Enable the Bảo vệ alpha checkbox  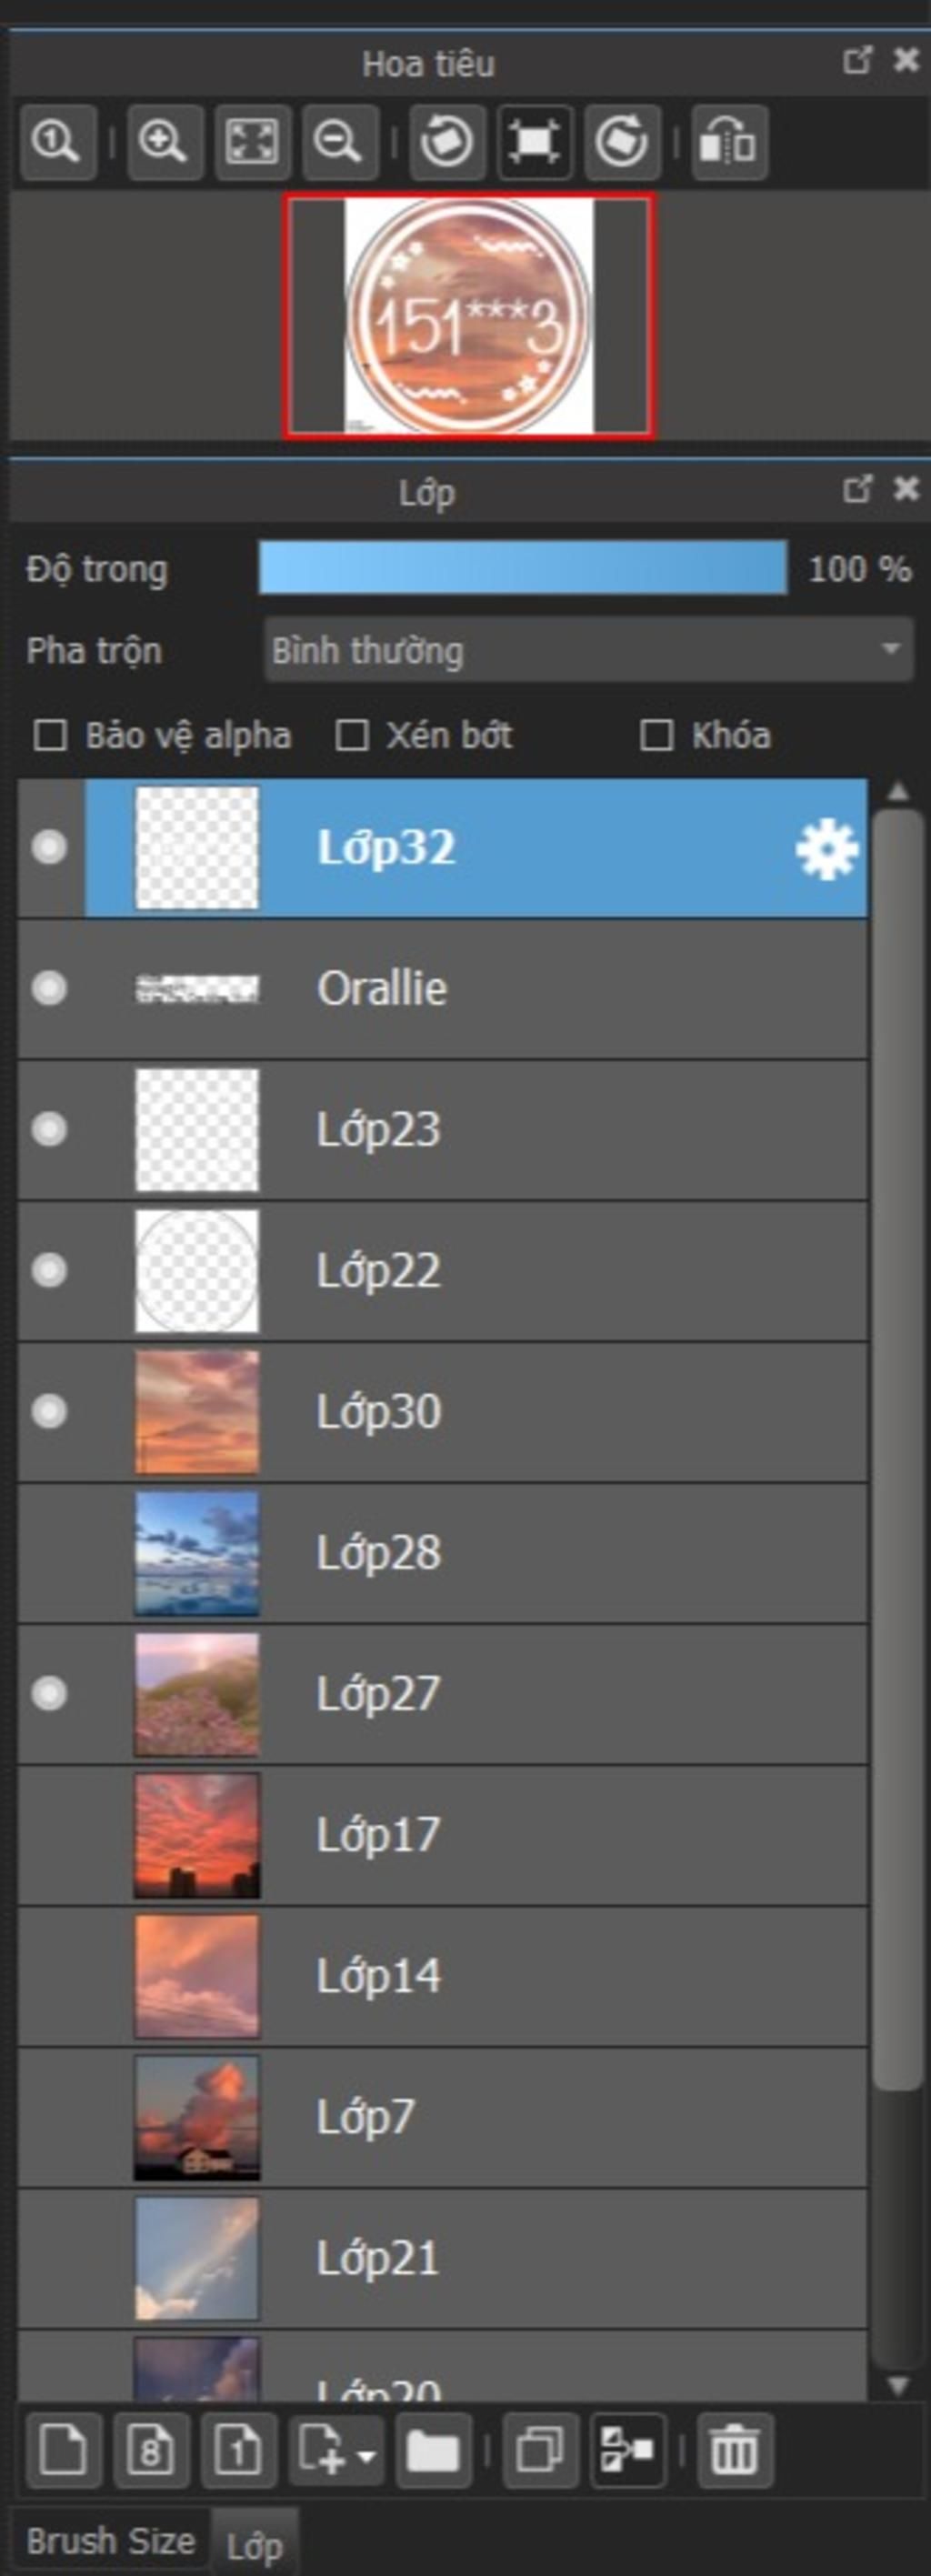point(50,736)
